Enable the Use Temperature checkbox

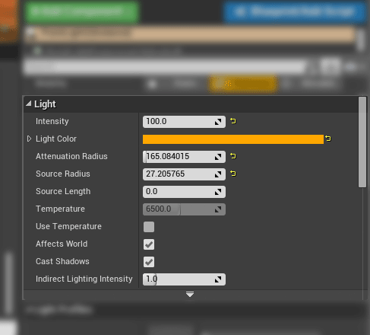tap(149, 227)
